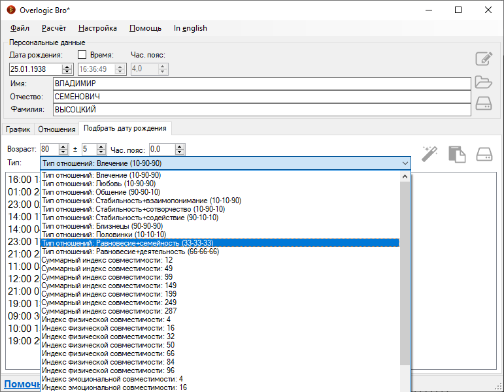This screenshot has height=392, width=504.
Task: Collapse the Тип dropdown with its arrow
Action: [x=405, y=163]
